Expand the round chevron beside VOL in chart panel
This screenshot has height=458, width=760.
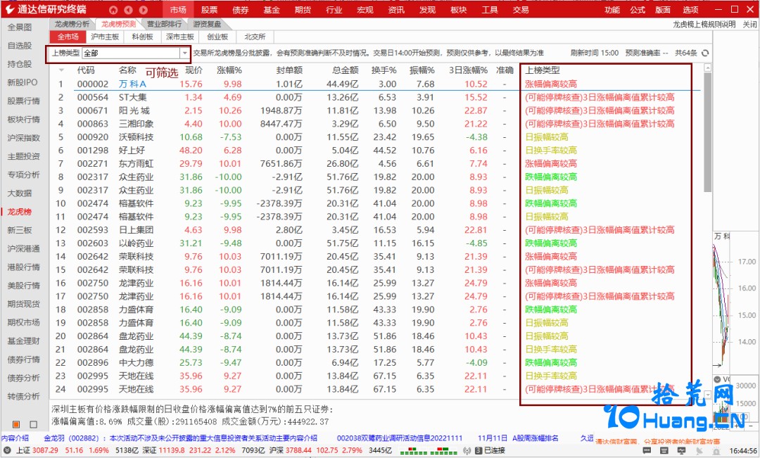(717, 379)
